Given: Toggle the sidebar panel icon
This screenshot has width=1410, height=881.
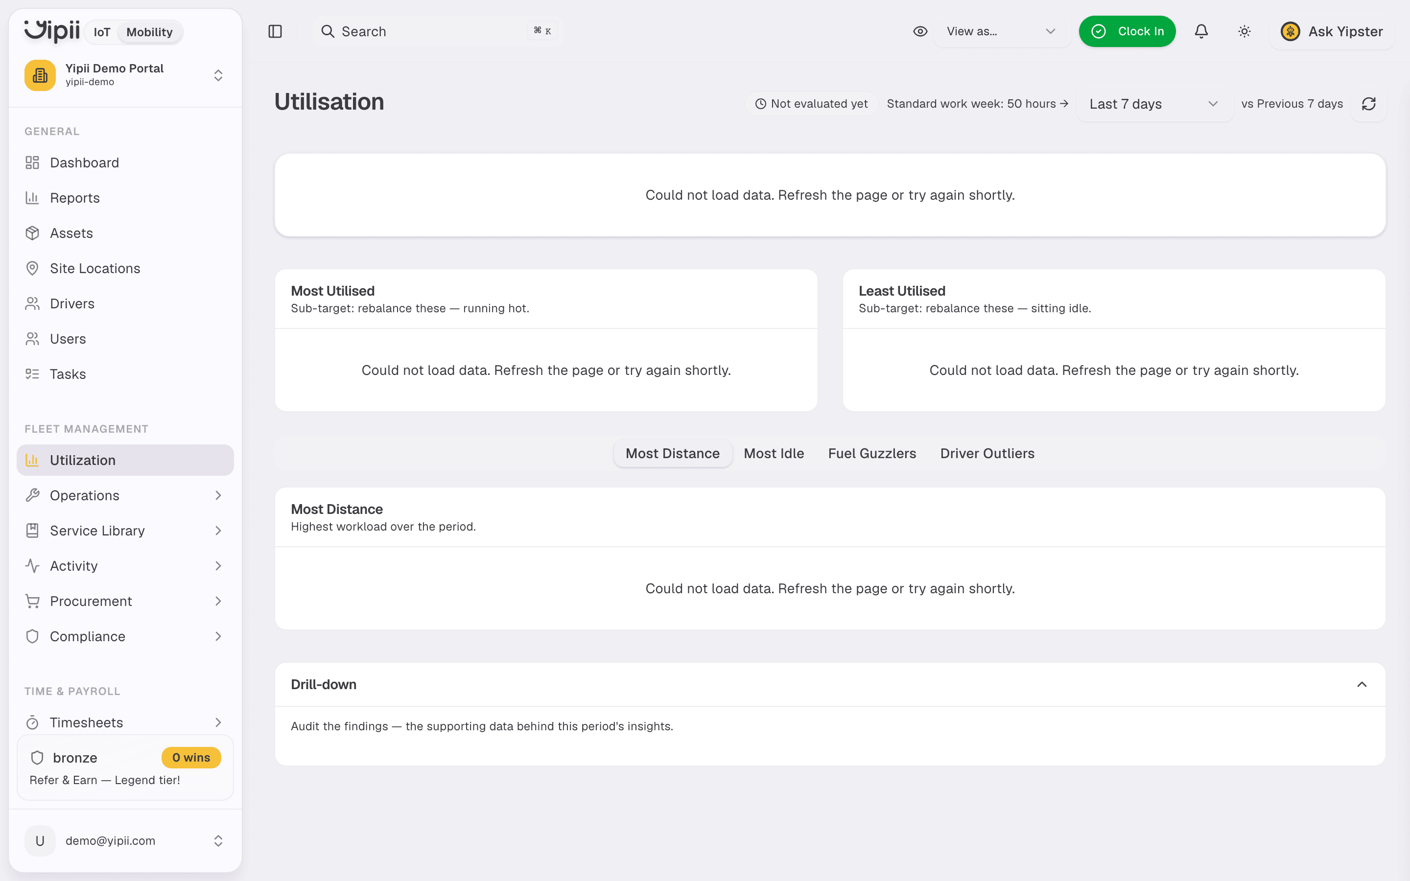Looking at the screenshot, I should pyautogui.click(x=275, y=31).
